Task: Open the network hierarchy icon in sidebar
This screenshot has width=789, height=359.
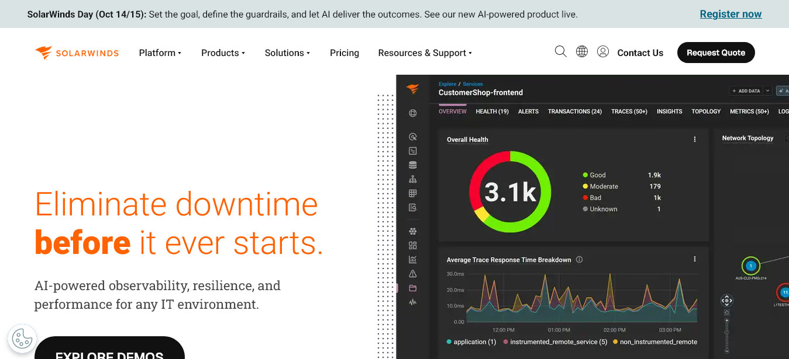Action: 413,179
